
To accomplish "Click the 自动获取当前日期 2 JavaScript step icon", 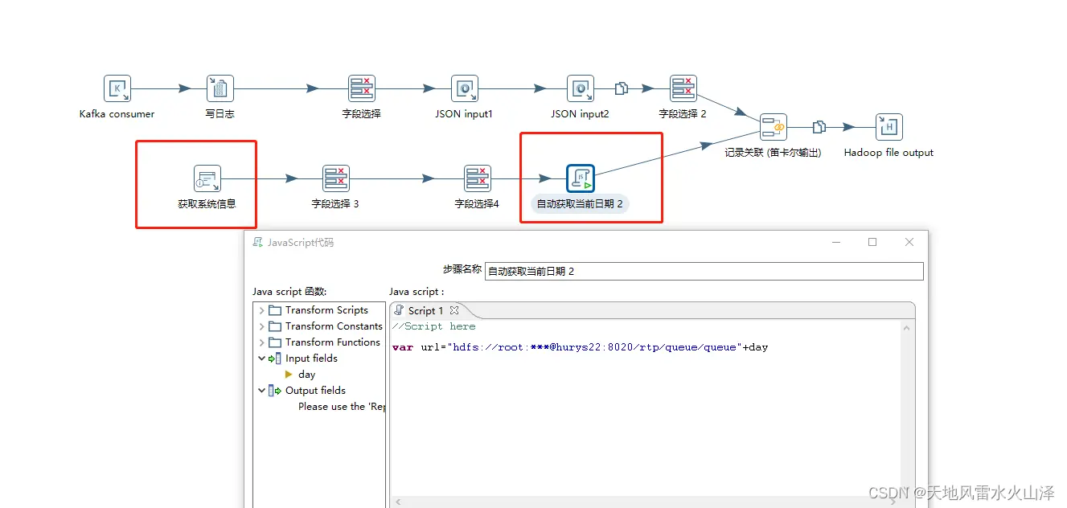I will coord(580,178).
